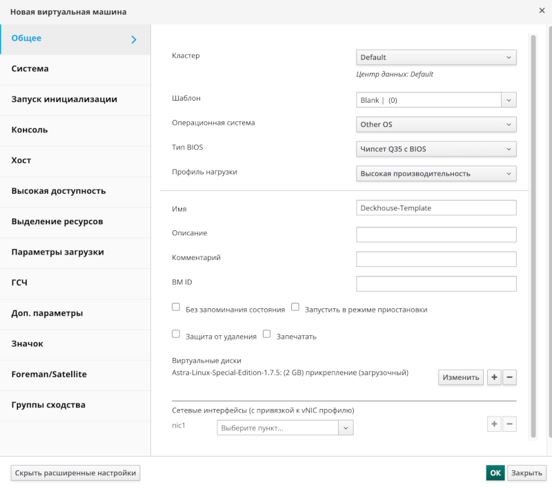Screen dimensions: 552x489
Task: Toggle the 'Защита от удаления' checkbox
Action: click(176, 334)
